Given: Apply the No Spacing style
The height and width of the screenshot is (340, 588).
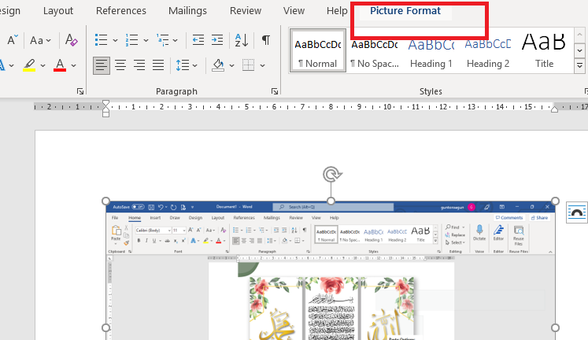Looking at the screenshot, I should [x=375, y=50].
